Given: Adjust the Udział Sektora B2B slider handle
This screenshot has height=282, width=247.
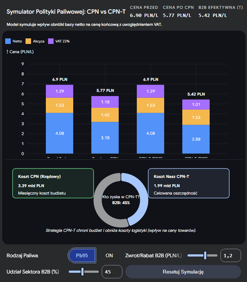Looking at the screenshot, I should (82, 272).
